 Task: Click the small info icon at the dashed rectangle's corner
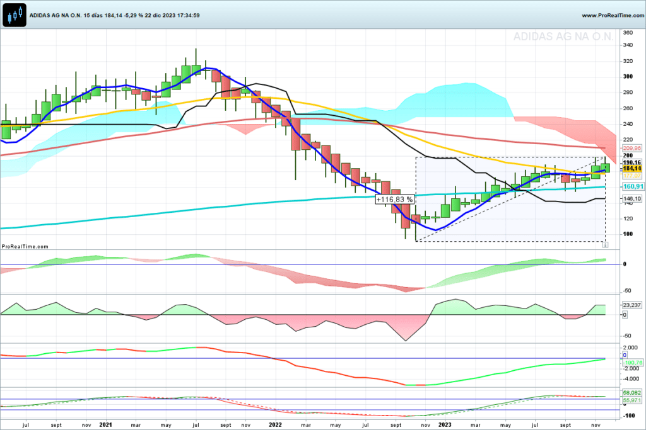(605, 245)
